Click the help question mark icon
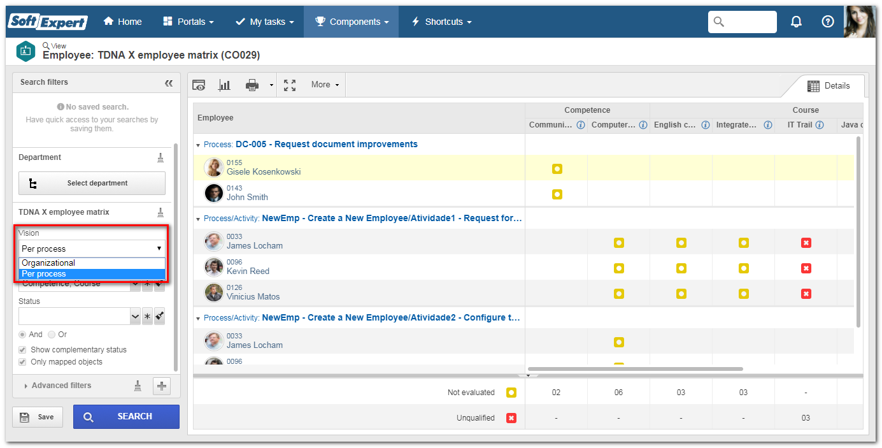The width and height of the screenshot is (882, 448). (x=828, y=22)
